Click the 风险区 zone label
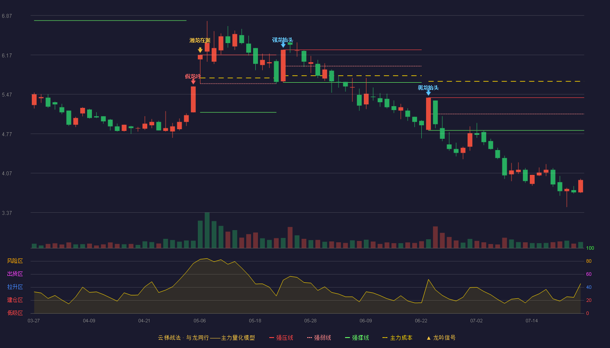Screen dimensions: 610x348 (x=15, y=261)
